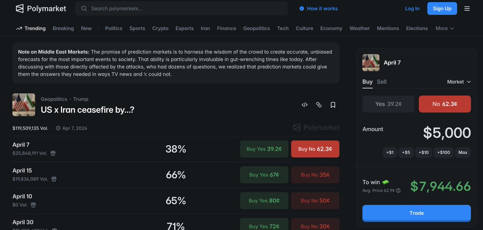Expand the More categories menu
This screenshot has height=230, width=483.
click(445, 28)
